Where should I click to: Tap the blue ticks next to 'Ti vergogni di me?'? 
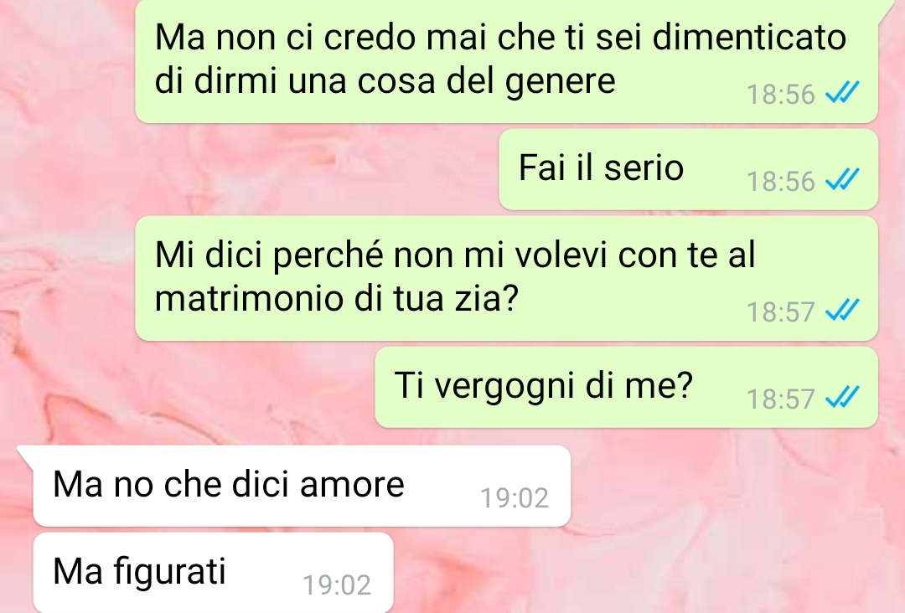coord(842,397)
